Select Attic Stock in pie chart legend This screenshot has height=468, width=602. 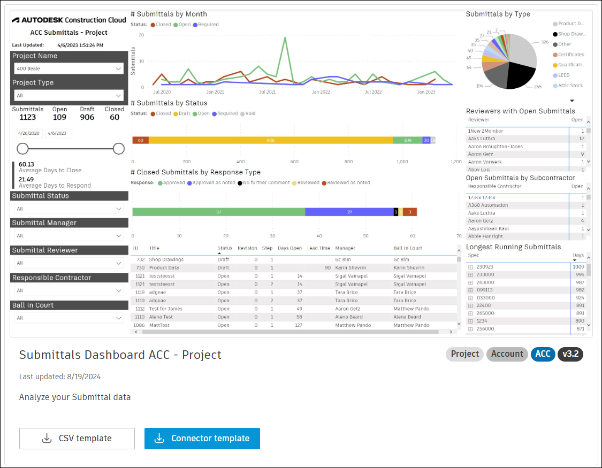[568, 86]
